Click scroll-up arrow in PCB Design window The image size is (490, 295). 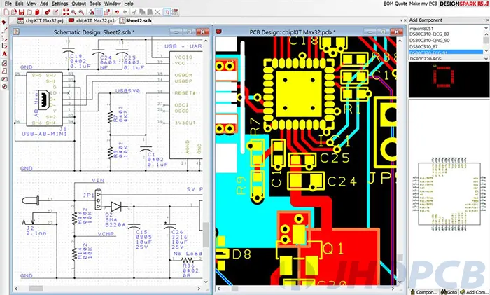pos(400,41)
